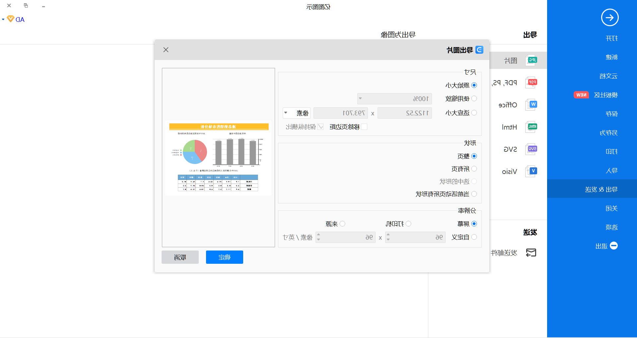Select 适应大小 radio button
Image resolution: width=637 pixels, height=338 pixels.
tap(474, 113)
